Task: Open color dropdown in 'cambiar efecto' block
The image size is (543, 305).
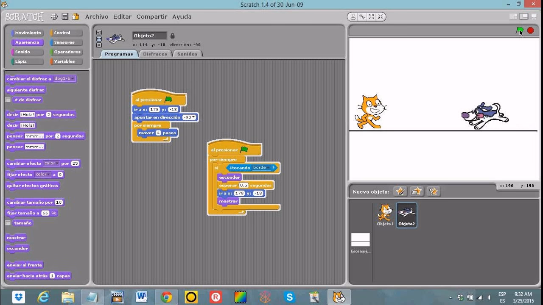Action: (51, 164)
